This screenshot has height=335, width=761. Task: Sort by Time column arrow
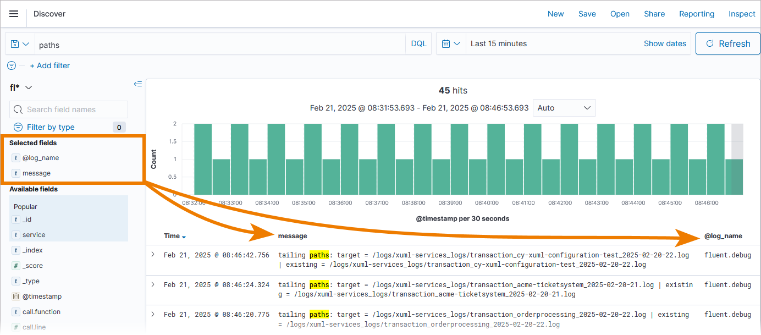(184, 237)
